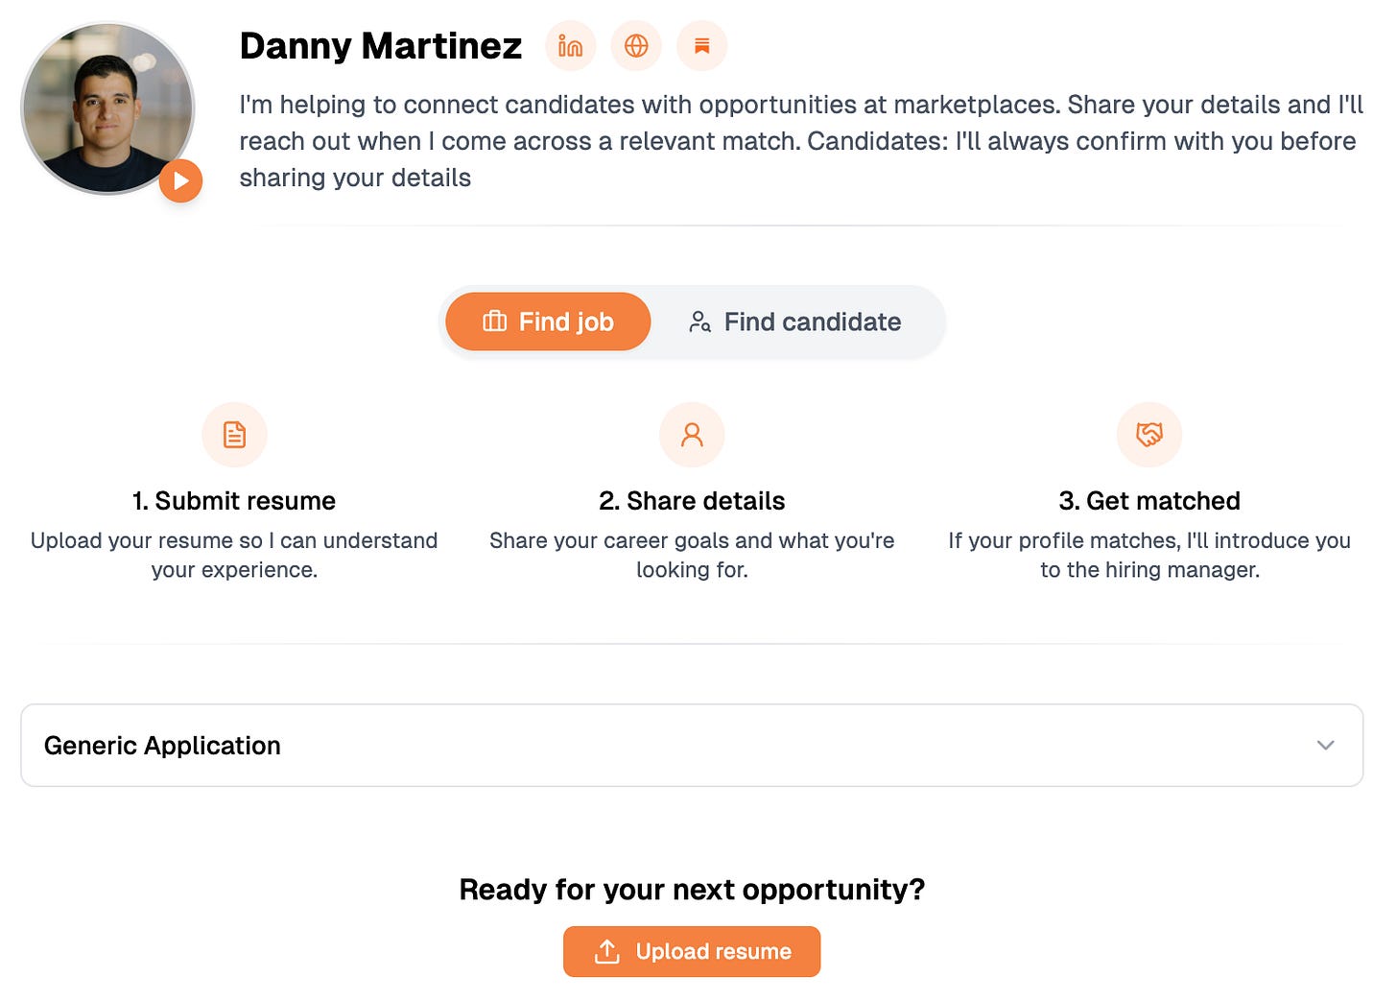
Task: Click the chevron arrow on Generic Application
Action: click(x=1326, y=746)
